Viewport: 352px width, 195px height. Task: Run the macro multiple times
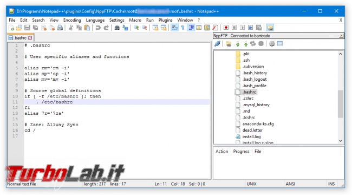click(251, 28)
